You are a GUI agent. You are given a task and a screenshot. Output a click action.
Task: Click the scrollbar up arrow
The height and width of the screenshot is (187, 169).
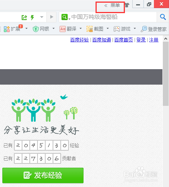click(x=166, y=39)
